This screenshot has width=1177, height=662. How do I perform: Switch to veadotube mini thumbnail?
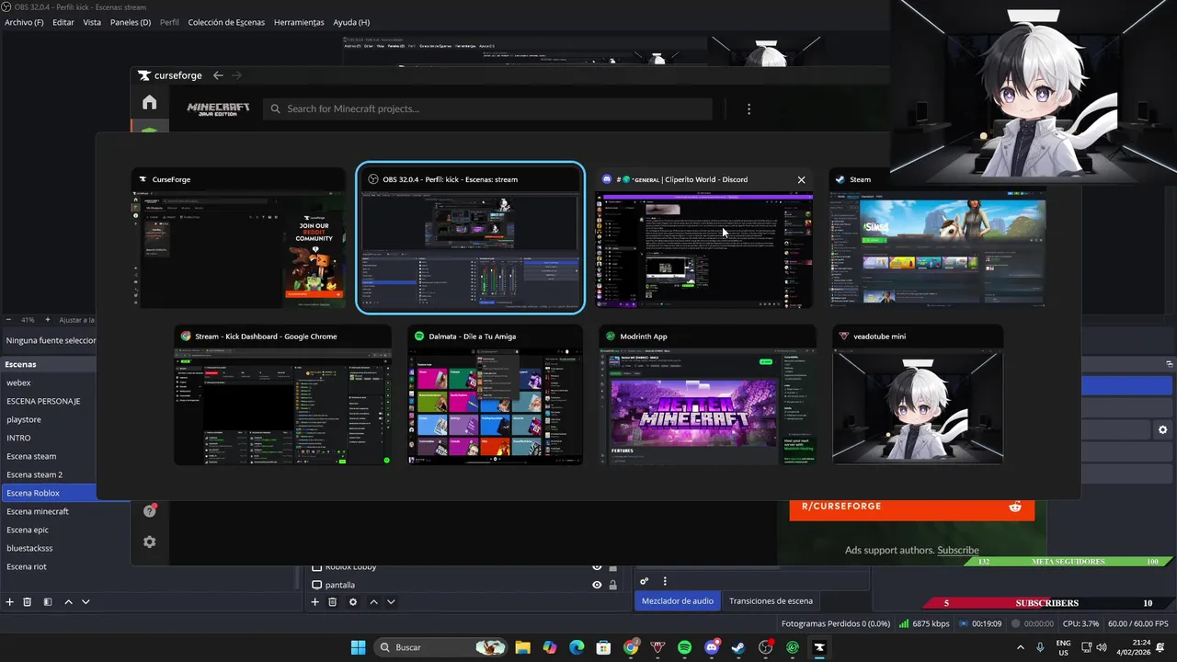tap(918, 395)
